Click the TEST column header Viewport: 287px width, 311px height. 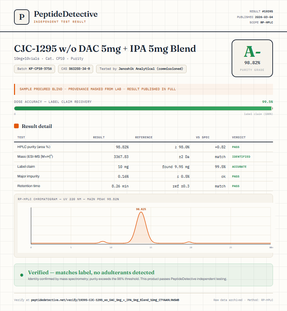(21, 137)
